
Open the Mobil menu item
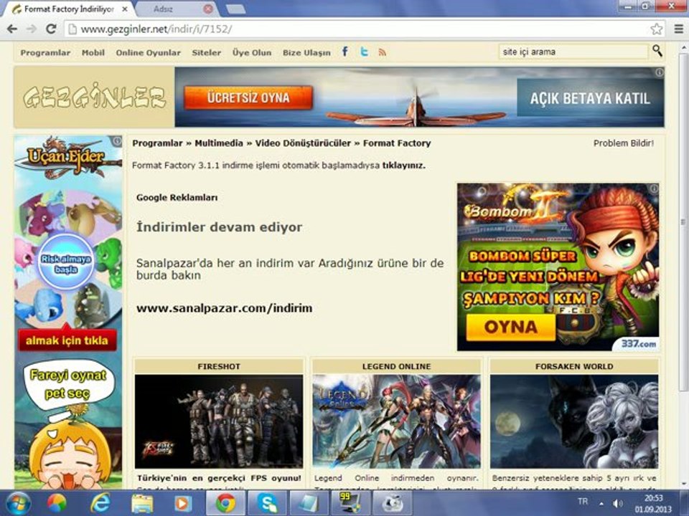[x=93, y=52]
